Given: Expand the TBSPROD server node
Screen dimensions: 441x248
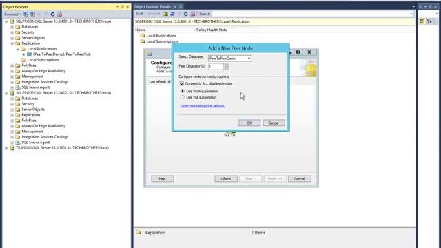Looking at the screenshot, I should point(6,148).
